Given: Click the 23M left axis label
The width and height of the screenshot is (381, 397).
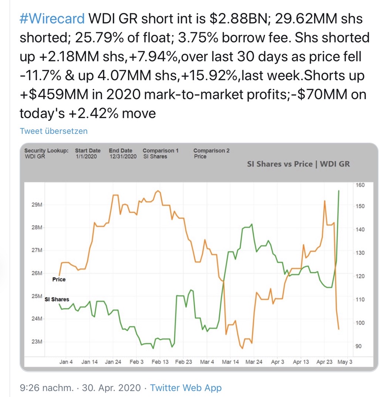Looking at the screenshot, I should (37, 342).
